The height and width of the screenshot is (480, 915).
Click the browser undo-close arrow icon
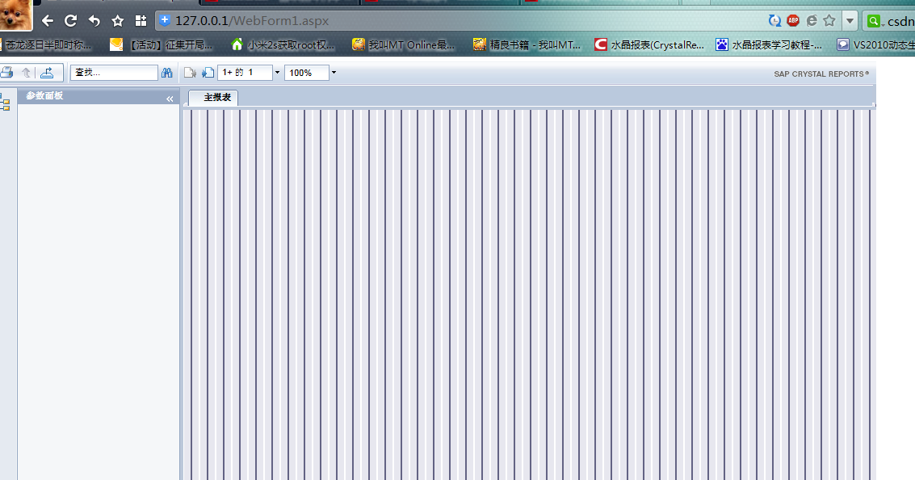[94, 21]
